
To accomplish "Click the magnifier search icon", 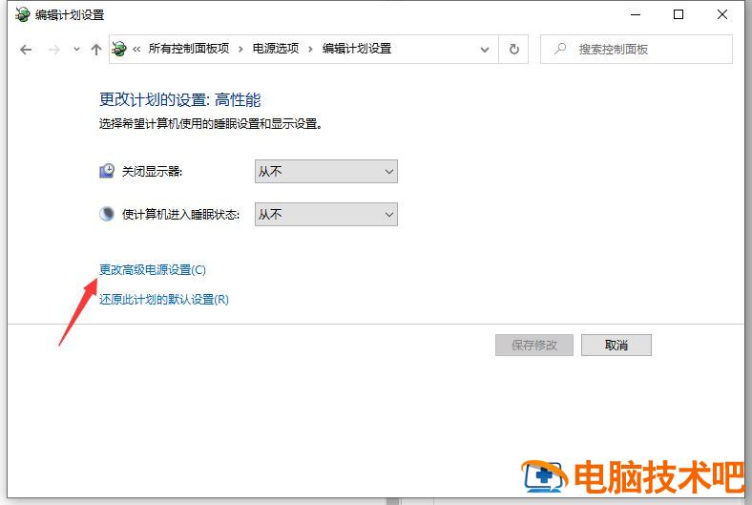I will pos(560,49).
